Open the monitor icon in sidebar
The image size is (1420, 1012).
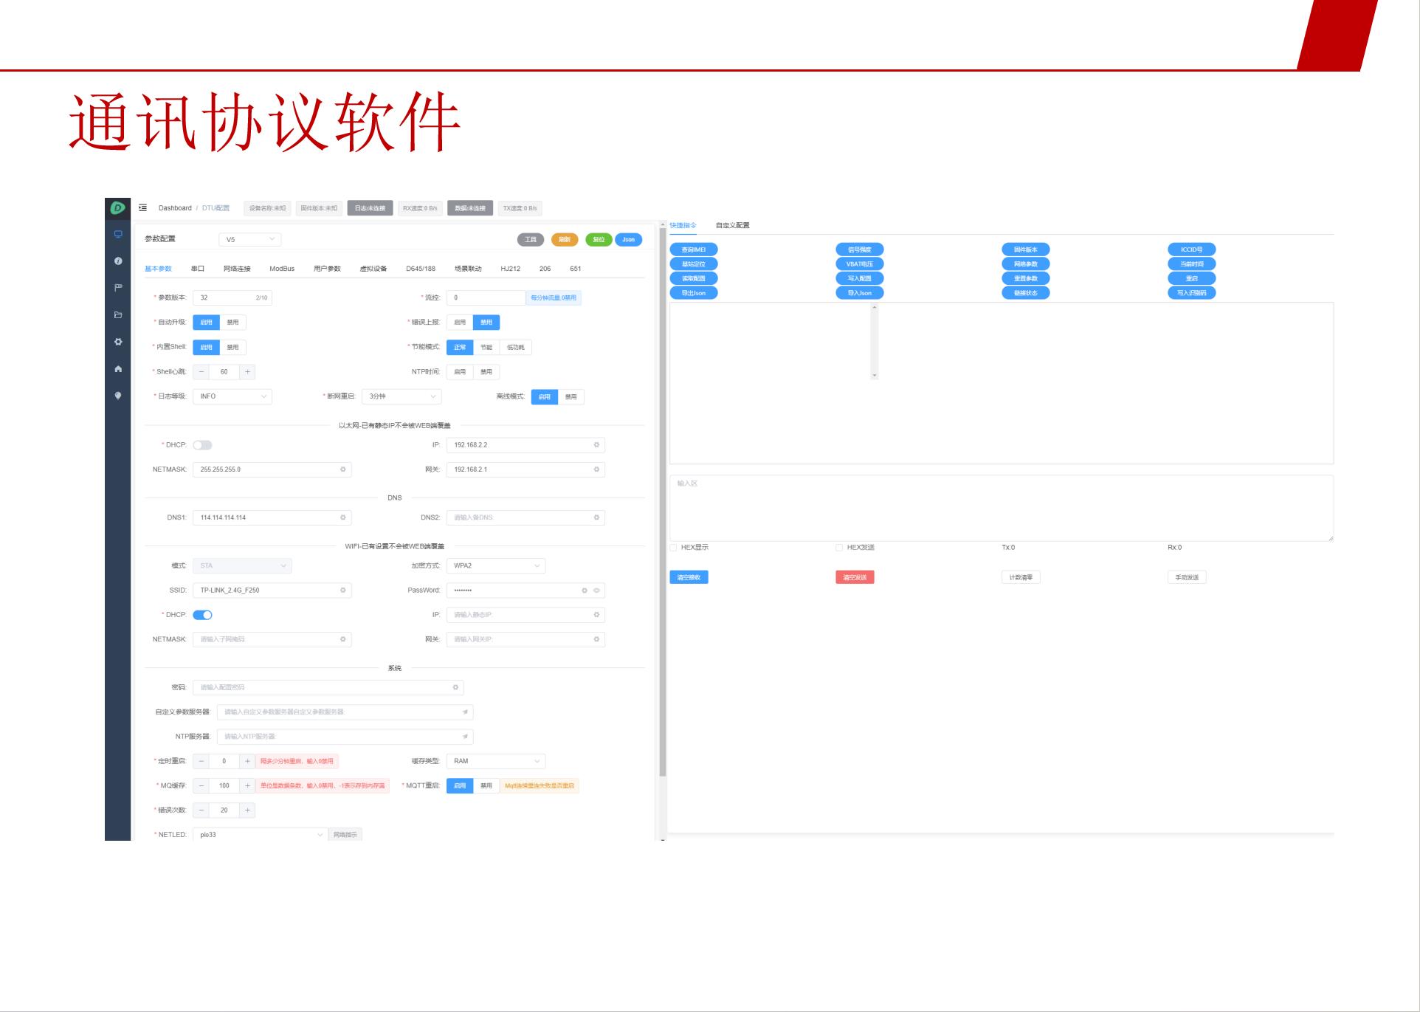click(x=118, y=235)
